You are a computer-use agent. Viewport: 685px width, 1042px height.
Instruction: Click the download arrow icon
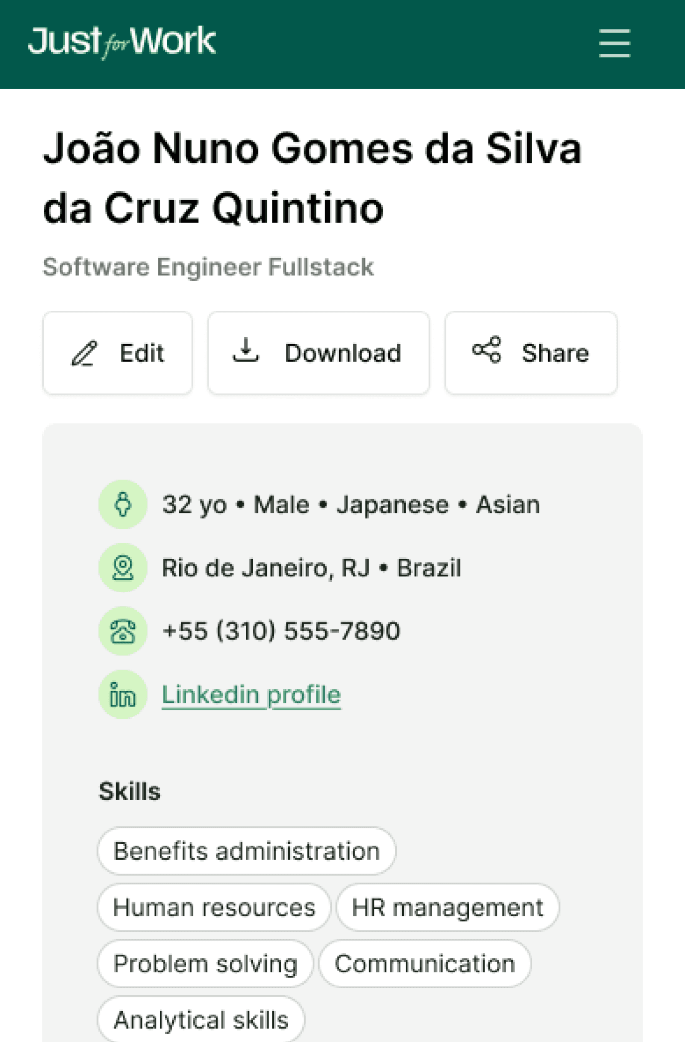point(246,350)
